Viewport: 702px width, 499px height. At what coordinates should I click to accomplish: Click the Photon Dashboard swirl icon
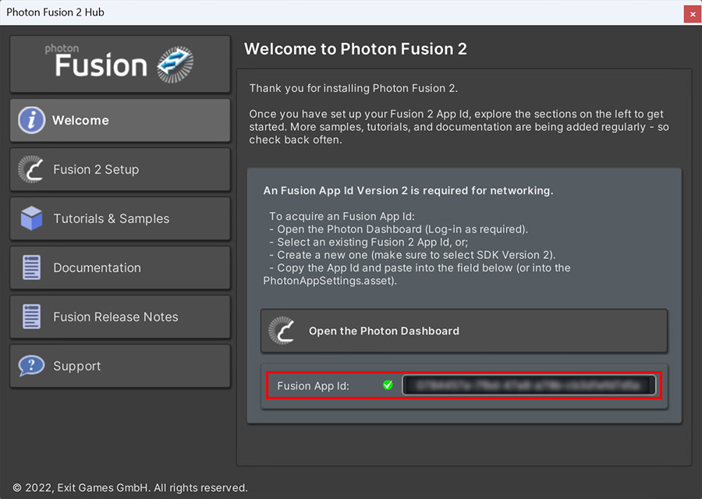(x=282, y=331)
